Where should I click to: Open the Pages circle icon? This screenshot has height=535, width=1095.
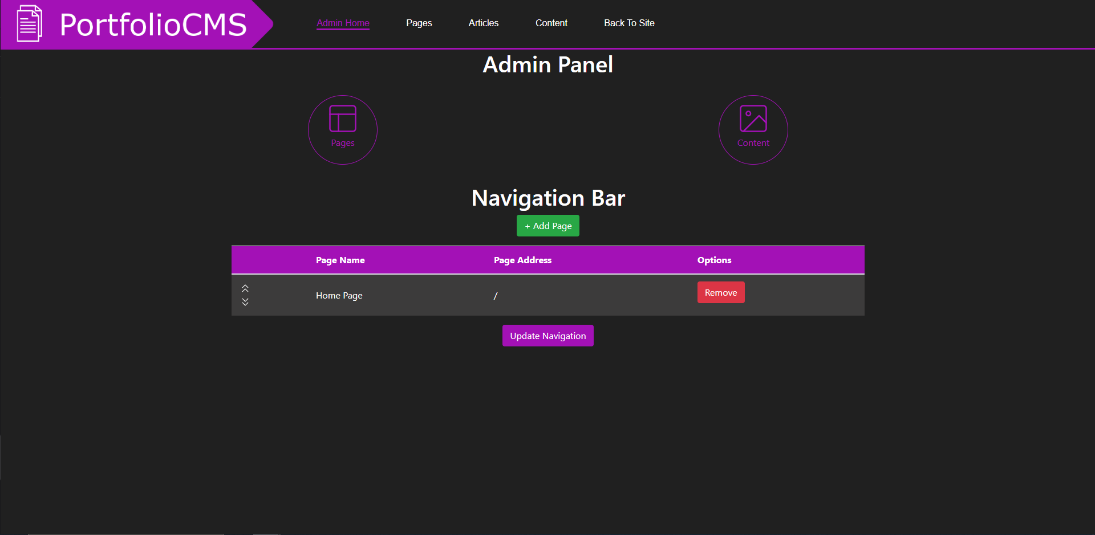click(x=343, y=130)
